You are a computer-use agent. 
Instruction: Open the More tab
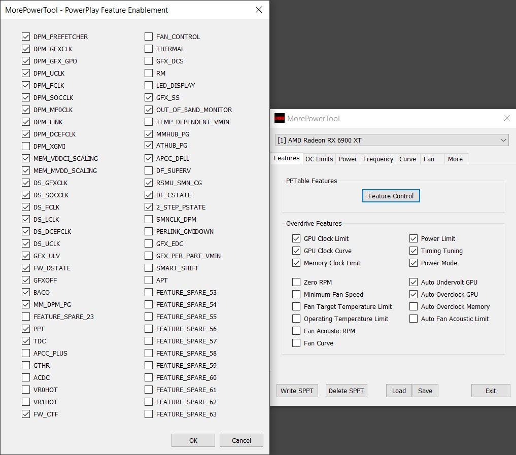pyautogui.click(x=455, y=159)
